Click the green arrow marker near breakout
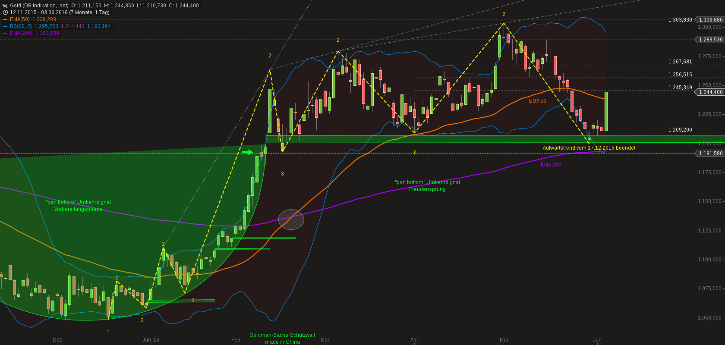This screenshot has width=725, height=345. tap(247, 152)
